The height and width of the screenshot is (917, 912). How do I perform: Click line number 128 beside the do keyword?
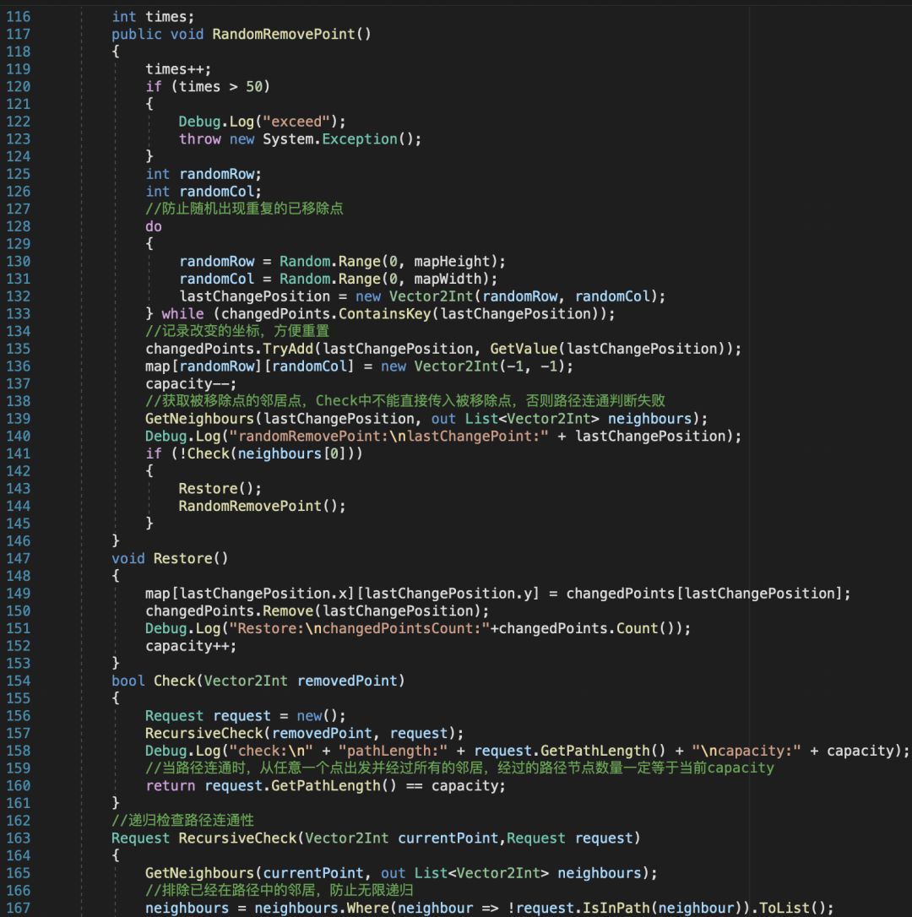pyautogui.click(x=18, y=226)
